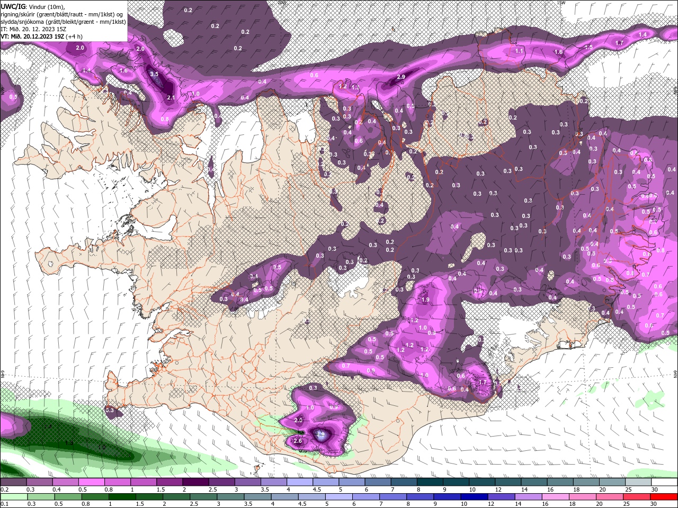
Task: Click 'IT: Mið. 20. 12. 2023 15Z' text
Action: click(x=34, y=29)
